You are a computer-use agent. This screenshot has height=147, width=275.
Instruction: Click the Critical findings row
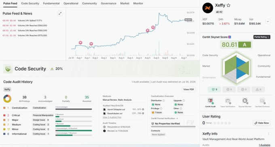point(48,116)
